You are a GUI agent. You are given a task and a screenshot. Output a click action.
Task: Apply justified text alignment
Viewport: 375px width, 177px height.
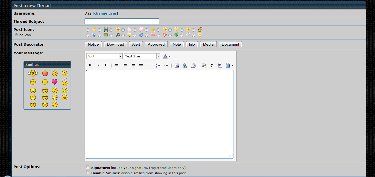click(141, 65)
